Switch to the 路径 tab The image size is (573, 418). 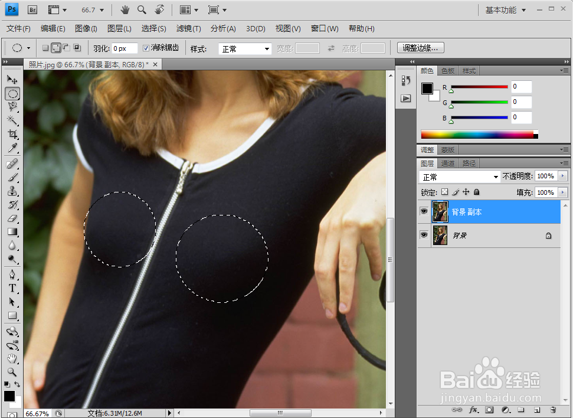click(x=469, y=164)
